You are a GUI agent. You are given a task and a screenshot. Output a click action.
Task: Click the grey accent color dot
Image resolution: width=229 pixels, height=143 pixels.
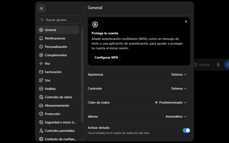(156, 102)
